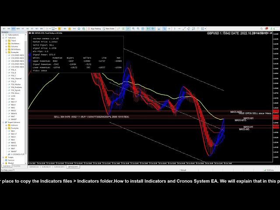Open the GBPUSD,M15 chart tab

[73, 167]
